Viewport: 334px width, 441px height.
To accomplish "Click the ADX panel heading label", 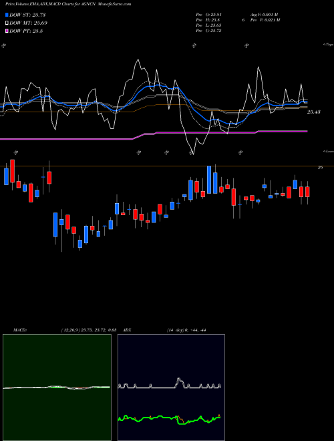I will click(x=127, y=330).
